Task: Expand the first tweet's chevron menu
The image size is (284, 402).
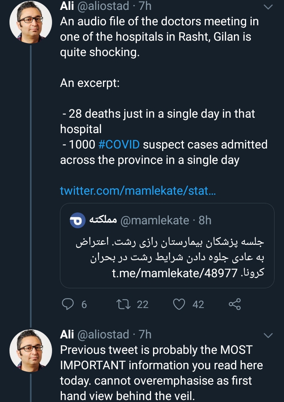Action: (268, 7)
